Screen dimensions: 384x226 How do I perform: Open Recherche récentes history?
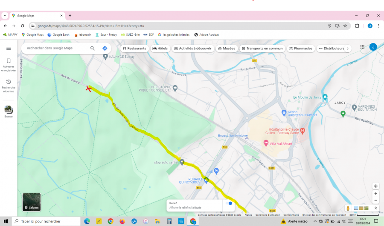9,85
